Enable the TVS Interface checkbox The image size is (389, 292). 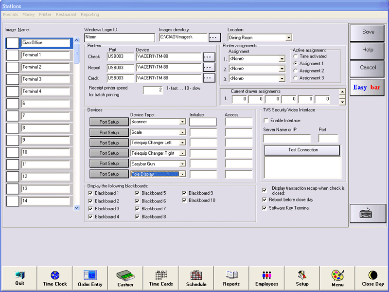pos(266,121)
